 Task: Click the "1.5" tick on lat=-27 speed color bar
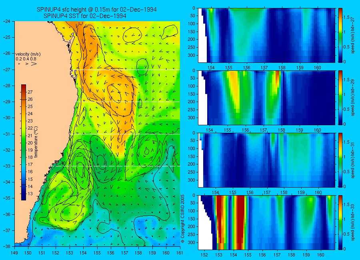click(347, 17)
